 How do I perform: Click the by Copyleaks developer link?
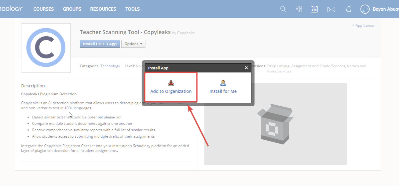(183, 33)
